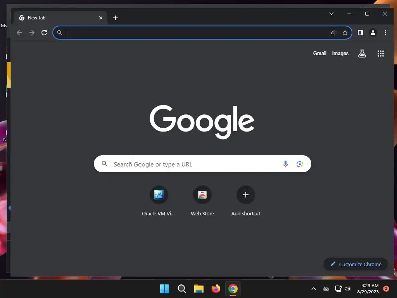Click the Google search box
Viewport: 397px width, 298px height.
tap(202, 164)
